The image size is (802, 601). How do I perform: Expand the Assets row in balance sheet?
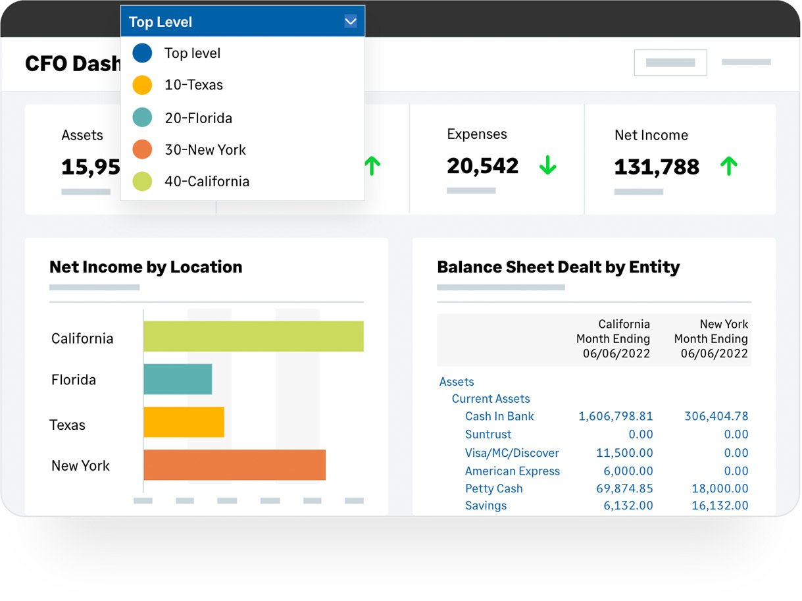pyautogui.click(x=457, y=382)
